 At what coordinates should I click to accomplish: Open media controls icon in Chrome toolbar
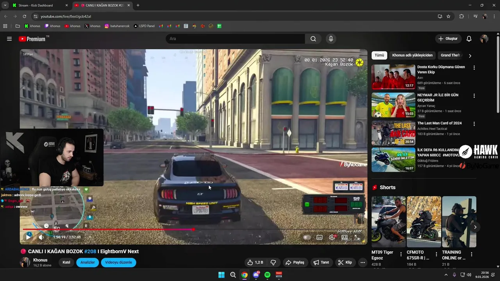[x=475, y=16]
